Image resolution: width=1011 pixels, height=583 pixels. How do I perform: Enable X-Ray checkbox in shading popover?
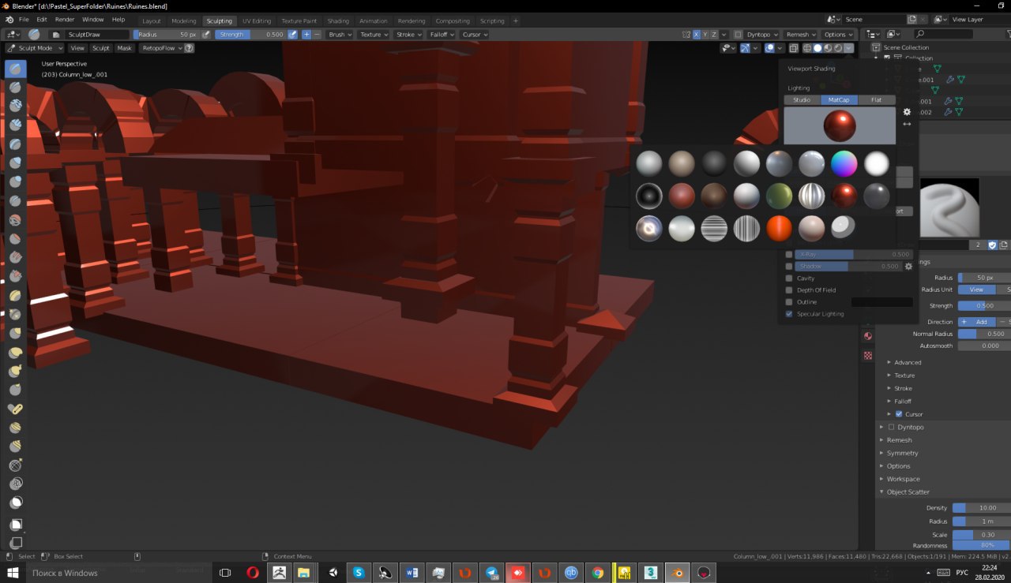coord(789,255)
